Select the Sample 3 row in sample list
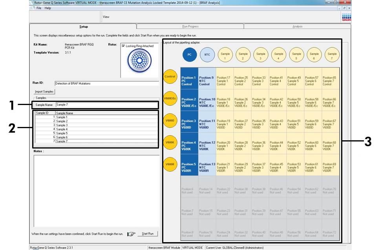 point(97,125)
